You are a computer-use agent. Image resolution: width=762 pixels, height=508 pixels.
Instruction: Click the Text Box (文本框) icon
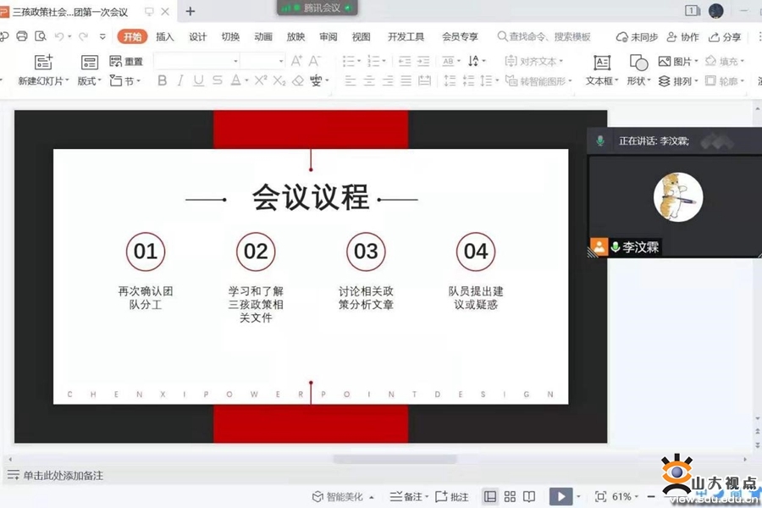click(601, 63)
